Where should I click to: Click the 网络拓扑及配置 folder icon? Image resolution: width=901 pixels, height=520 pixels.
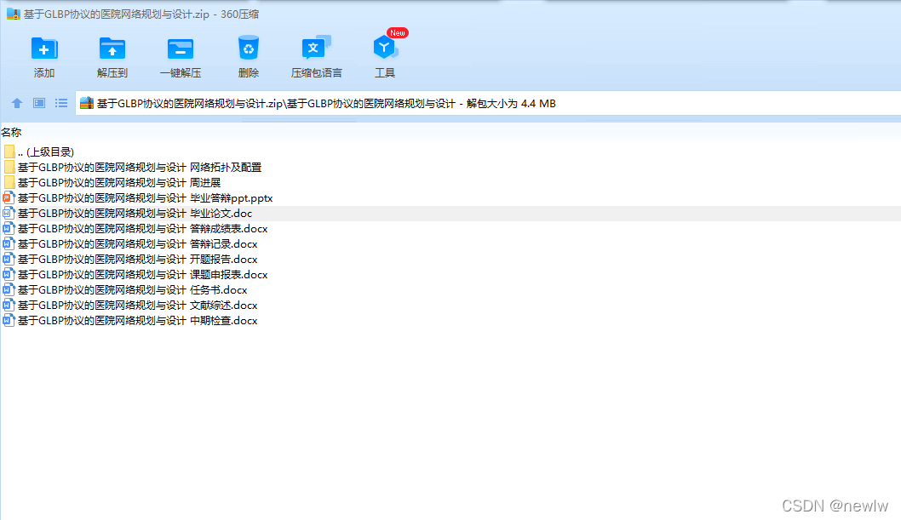9,167
